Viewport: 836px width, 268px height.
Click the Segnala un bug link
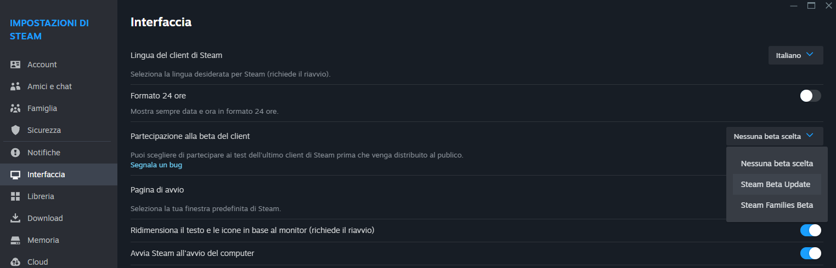click(x=156, y=165)
